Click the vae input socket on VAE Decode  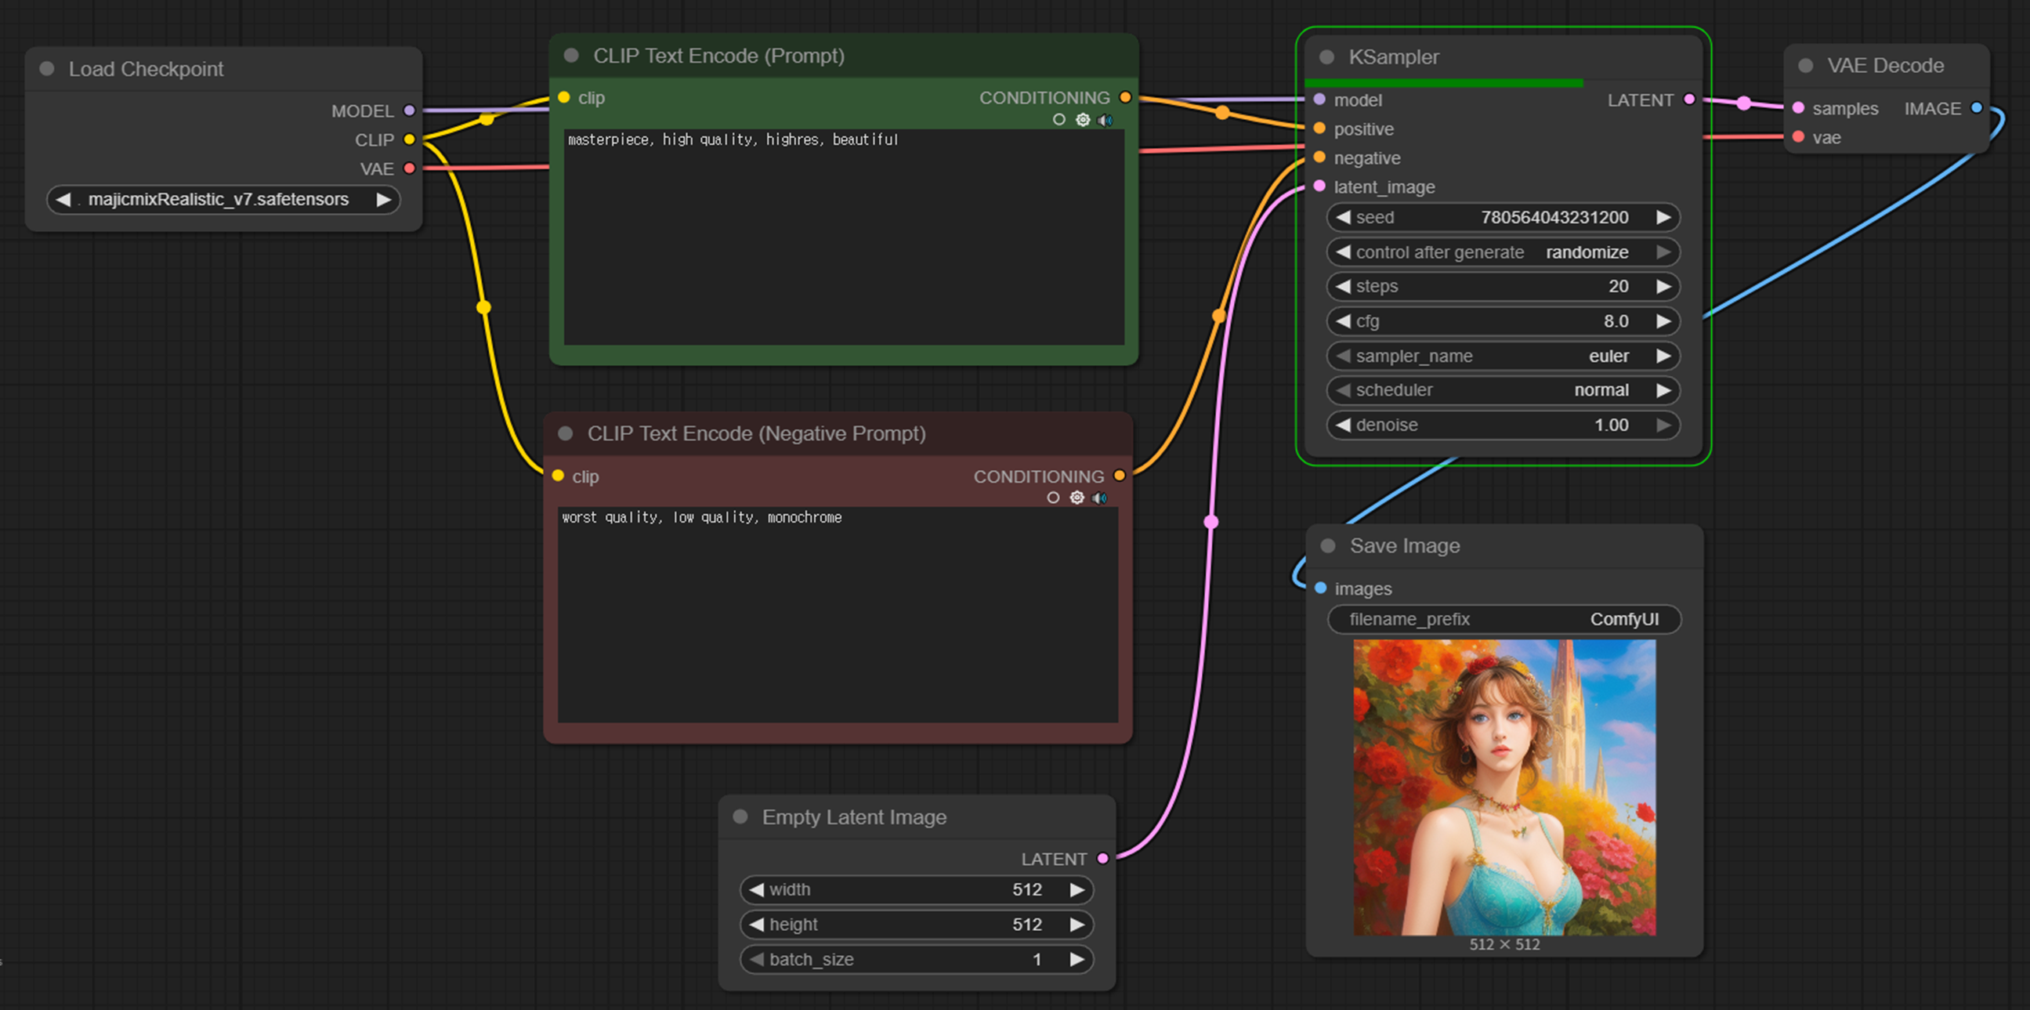click(x=1798, y=137)
